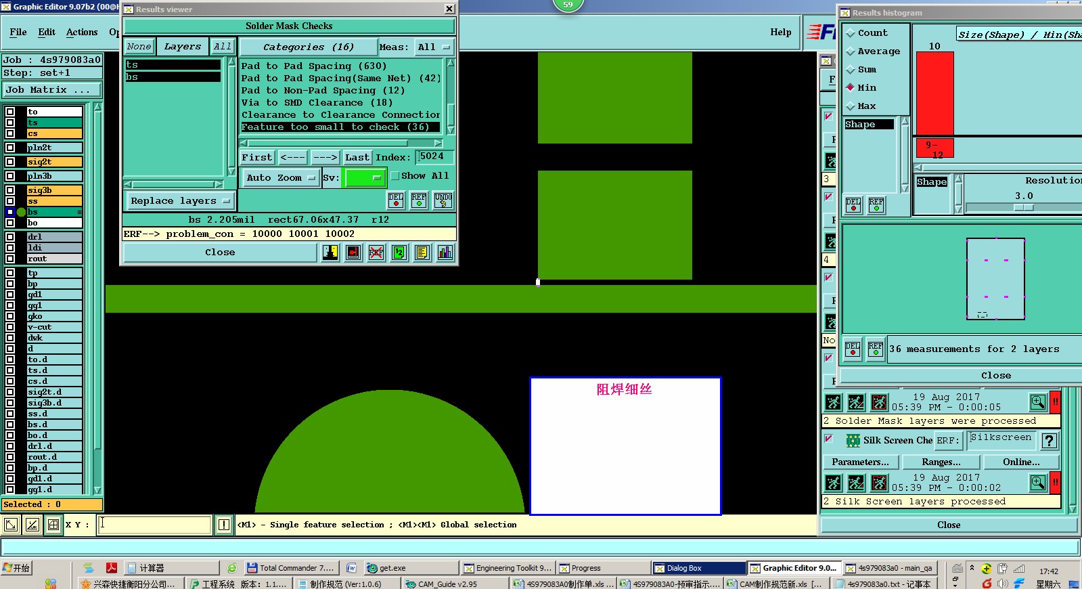This screenshot has height=589, width=1082.
Task: Click crossed-out REF icon in Results viewer
Action: (376, 253)
